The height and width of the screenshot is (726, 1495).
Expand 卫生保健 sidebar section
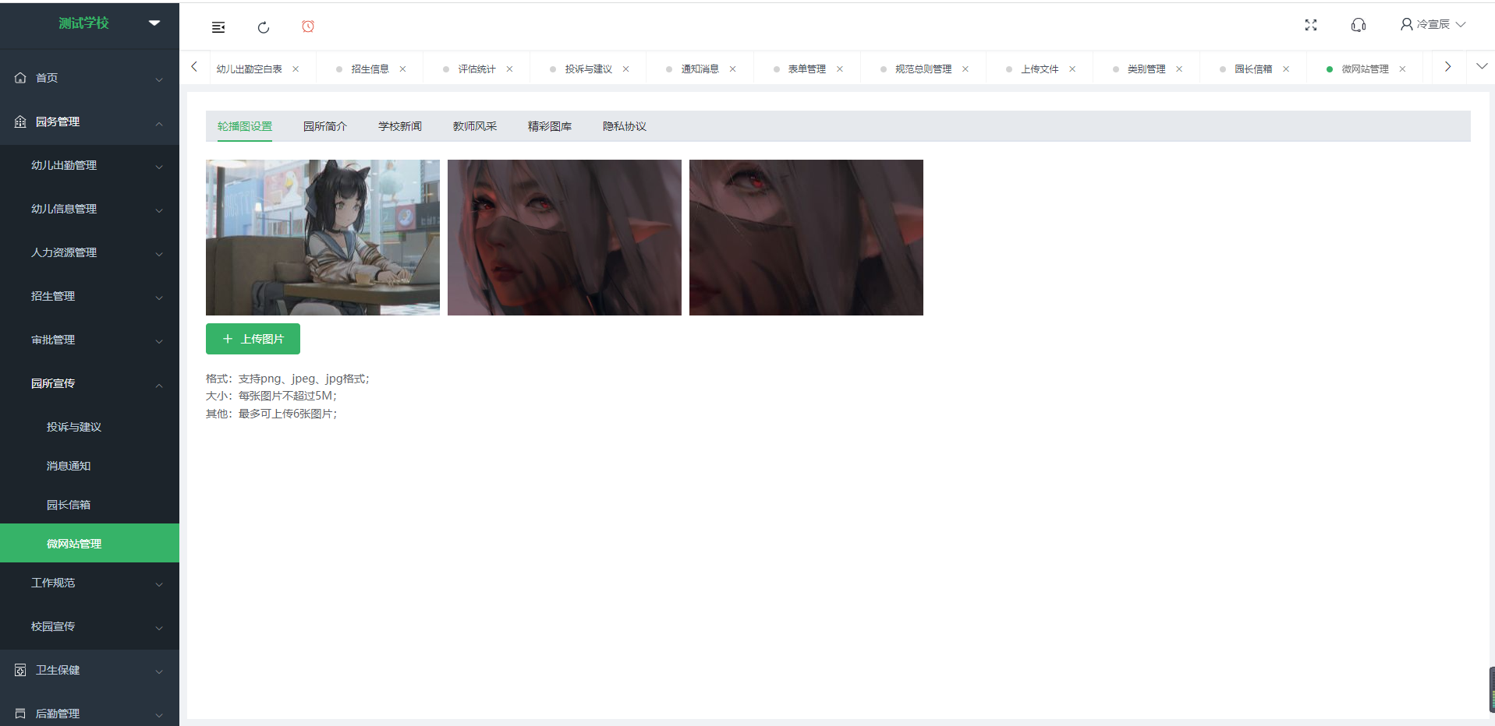[159, 671]
